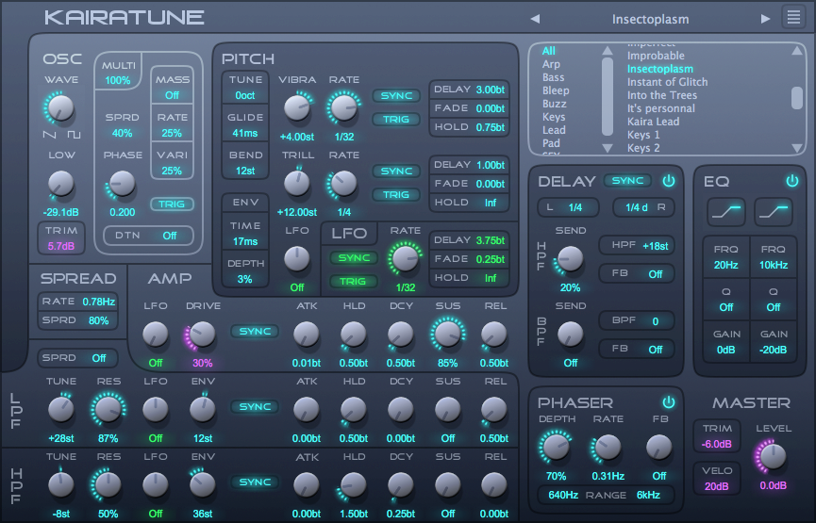Select the left EQ shelf shape icon
This screenshot has height=523, width=816.
(725, 213)
